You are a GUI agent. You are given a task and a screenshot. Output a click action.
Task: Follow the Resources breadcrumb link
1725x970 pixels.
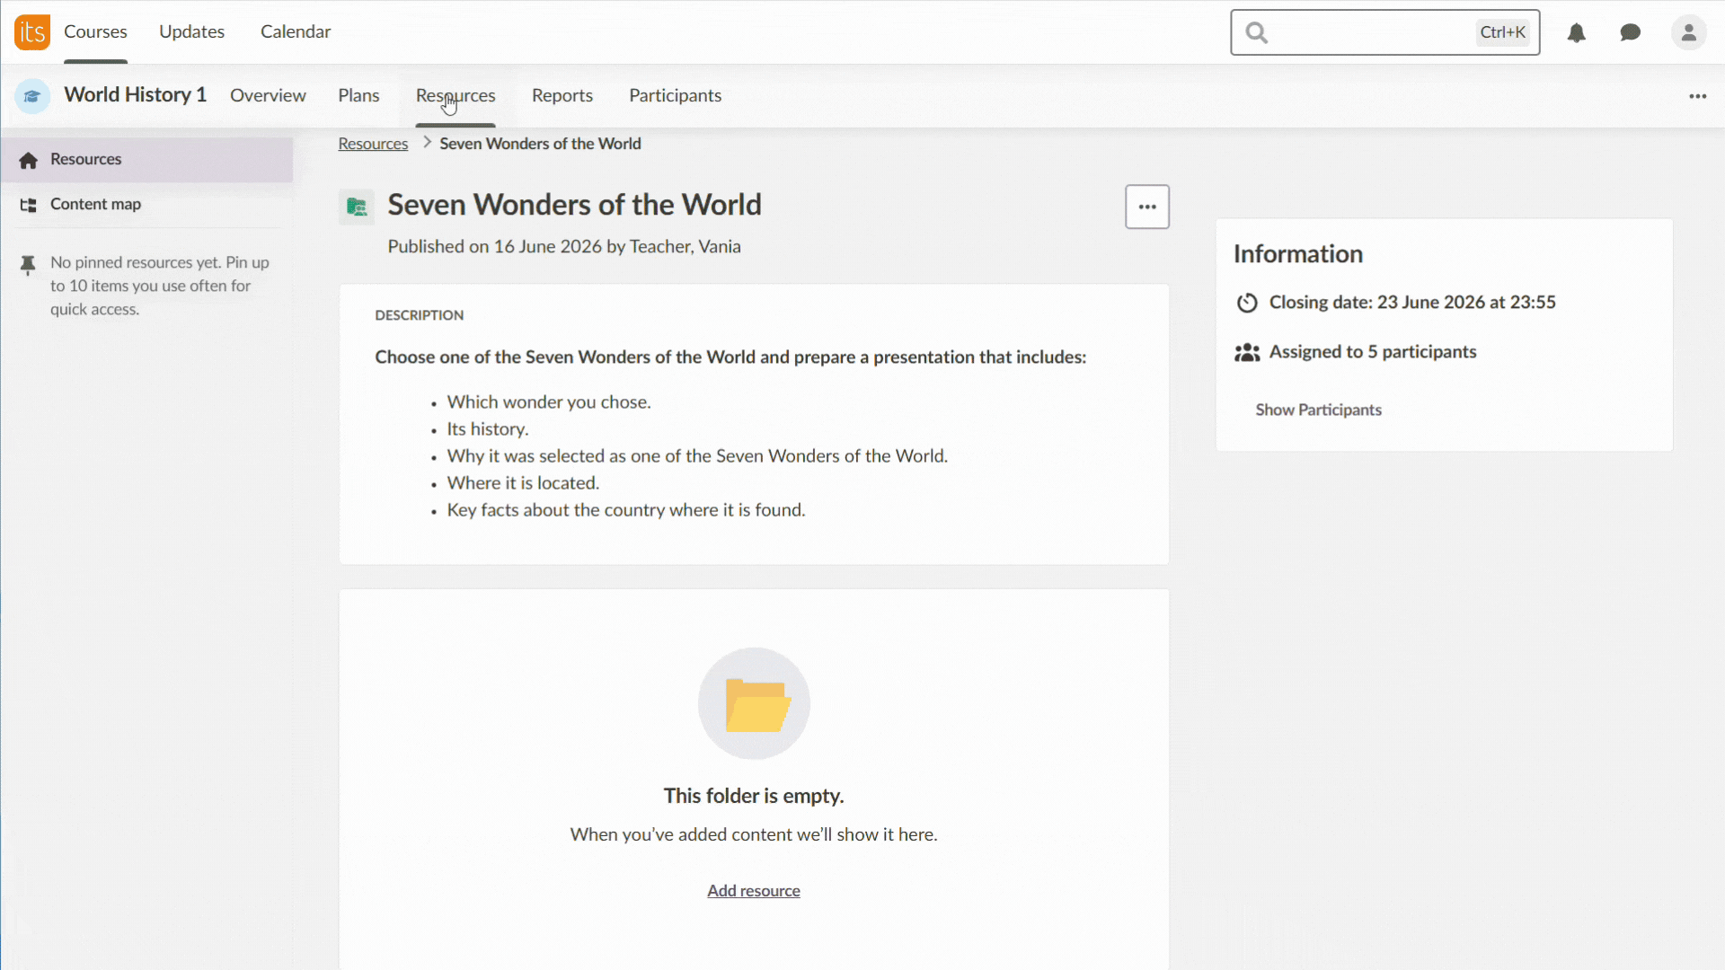coord(373,144)
